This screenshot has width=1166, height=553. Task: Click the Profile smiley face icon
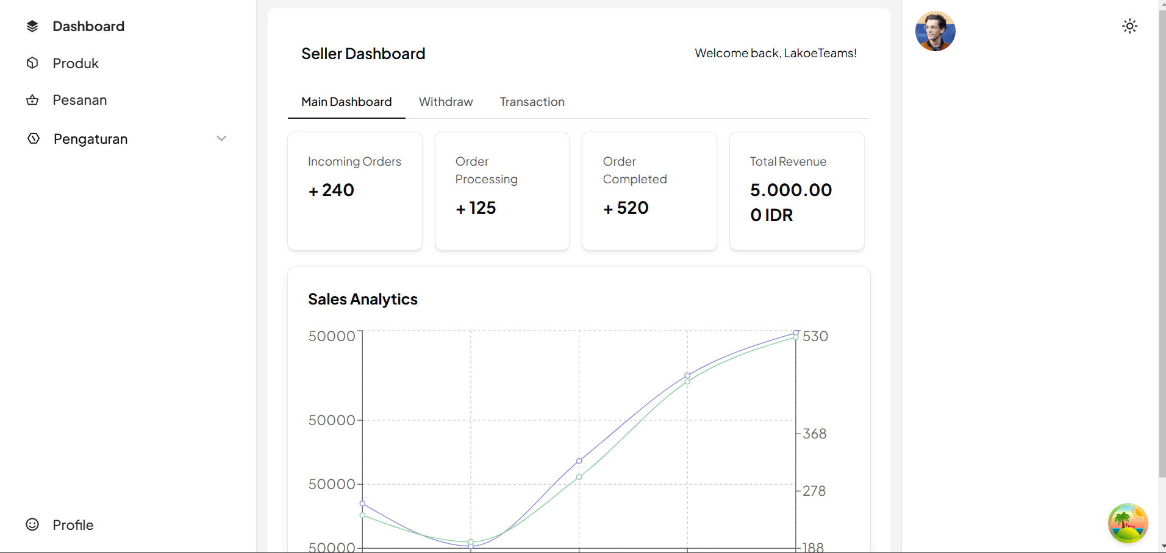[x=32, y=524]
